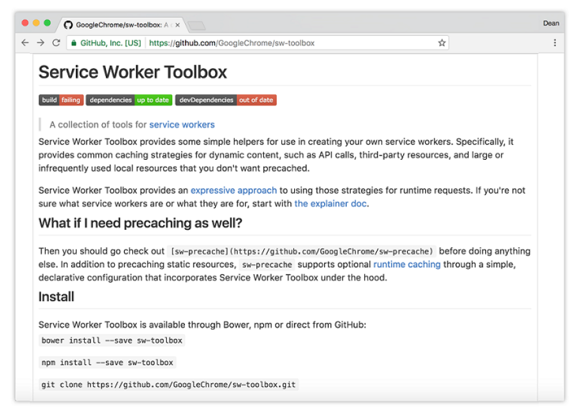This screenshot has width=576, height=412.
Task: Close the GoogleChrome/sw-toolbox tab
Action: [177, 25]
